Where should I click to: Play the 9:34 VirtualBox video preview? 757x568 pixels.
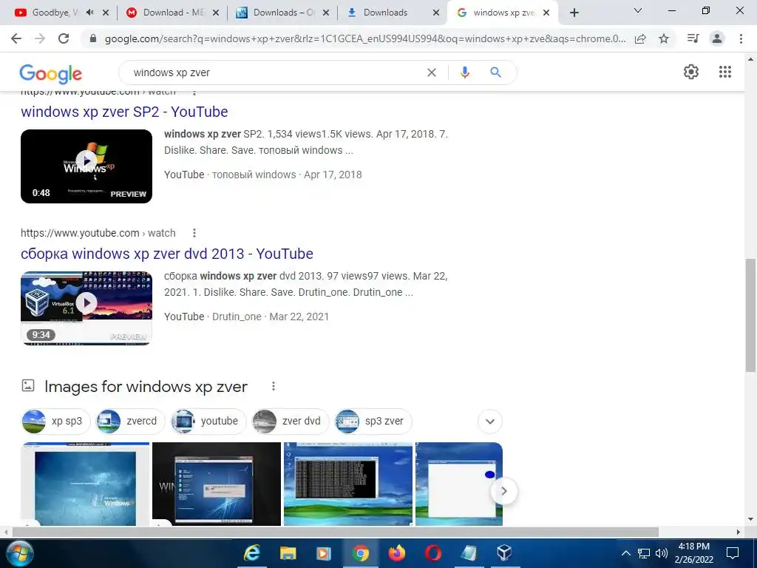coord(86,308)
